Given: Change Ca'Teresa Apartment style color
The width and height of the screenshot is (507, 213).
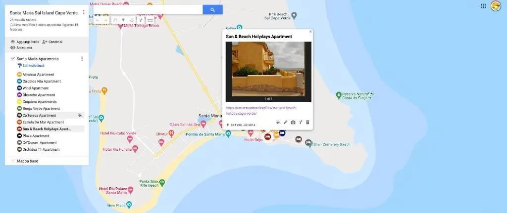Looking at the screenshot, I should tap(80, 115).
